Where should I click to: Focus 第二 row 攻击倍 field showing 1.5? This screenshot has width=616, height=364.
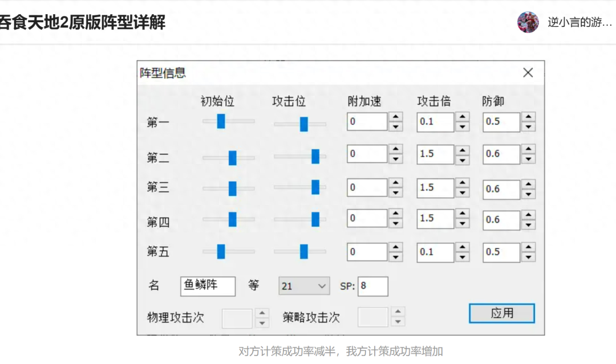pos(436,154)
